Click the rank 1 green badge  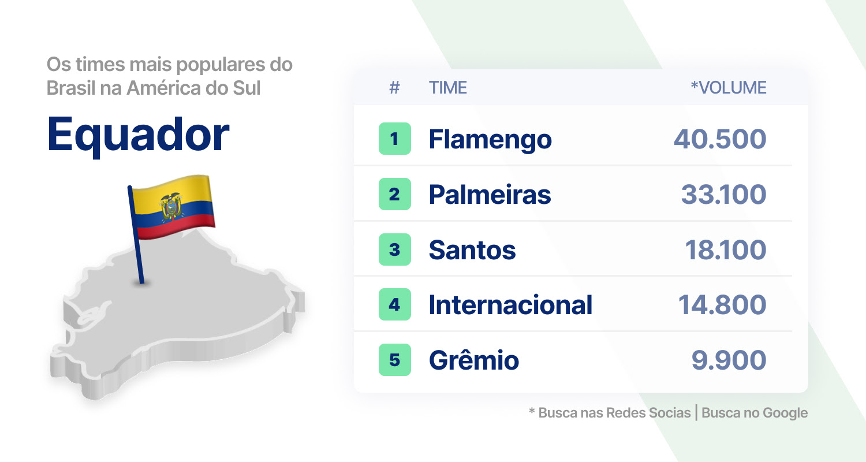(x=395, y=139)
